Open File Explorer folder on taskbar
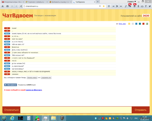152x121 pixels. tap(54, 118)
